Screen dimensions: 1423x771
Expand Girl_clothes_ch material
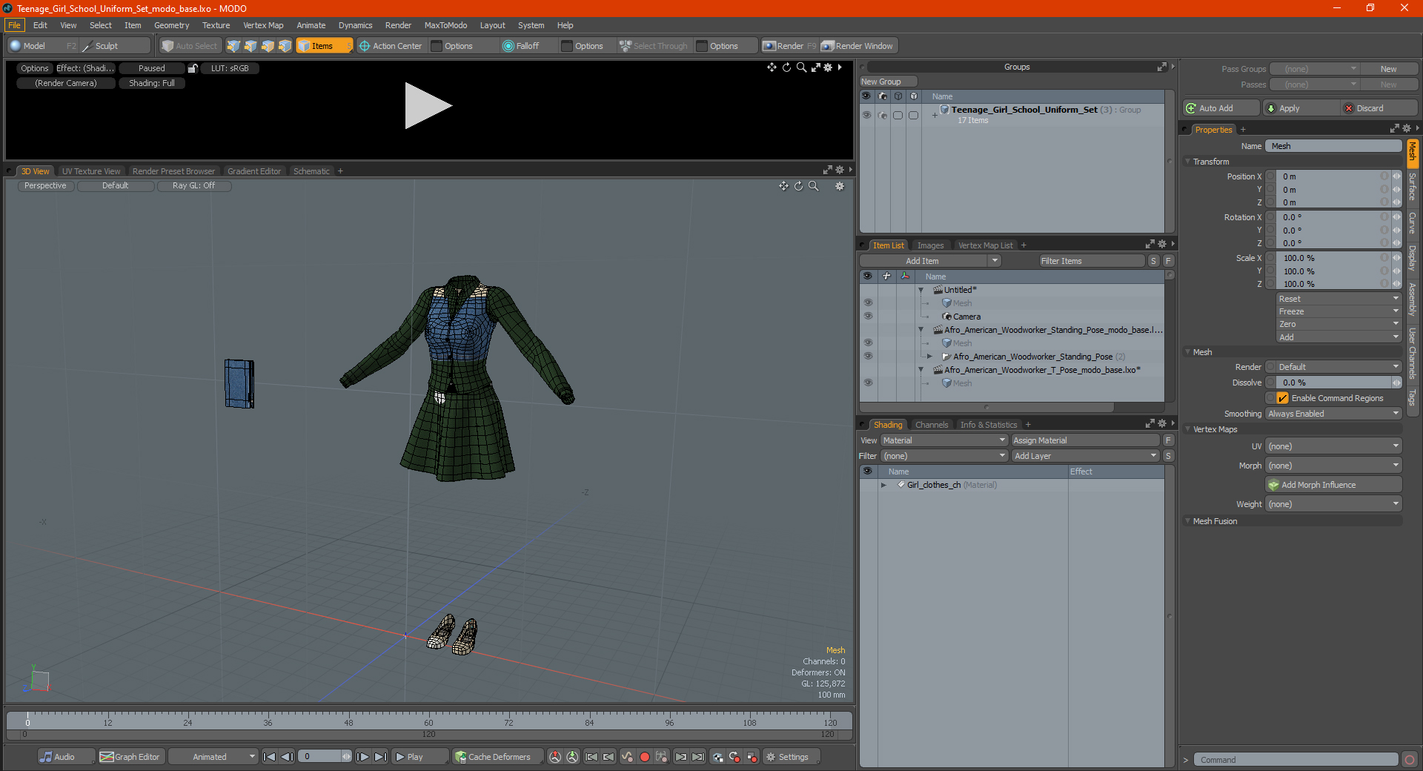pos(883,485)
